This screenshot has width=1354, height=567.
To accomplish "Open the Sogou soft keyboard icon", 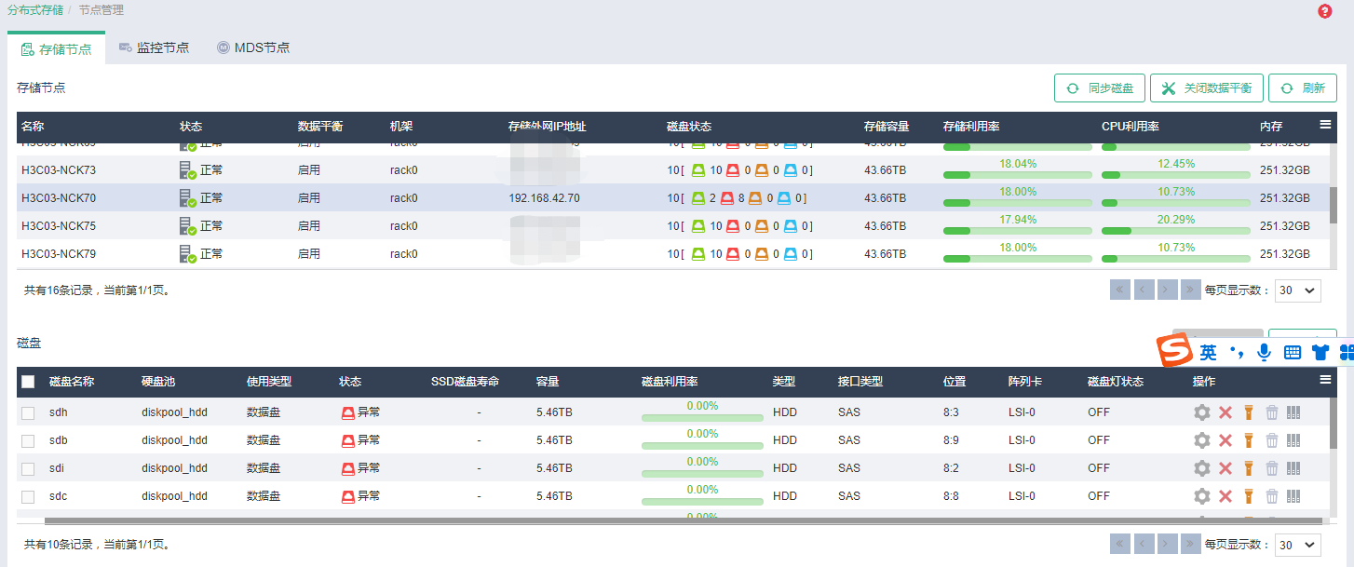I will (x=1292, y=352).
